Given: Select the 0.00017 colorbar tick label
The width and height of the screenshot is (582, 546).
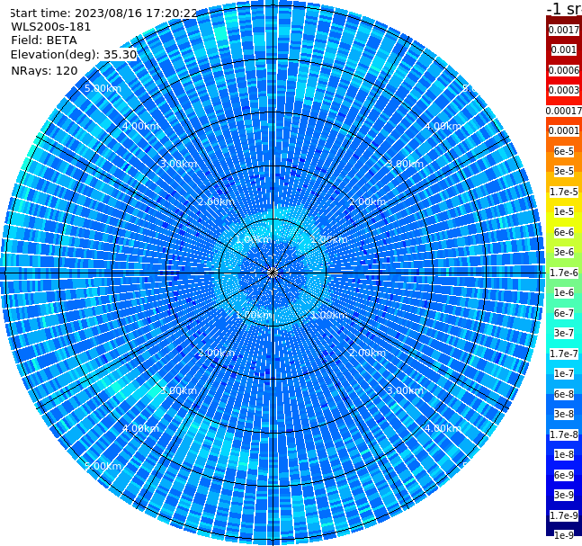Looking at the screenshot, I should [564, 111].
